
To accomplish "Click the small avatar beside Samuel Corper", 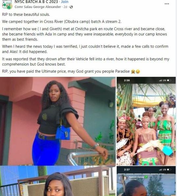I will [x=125, y=178].
